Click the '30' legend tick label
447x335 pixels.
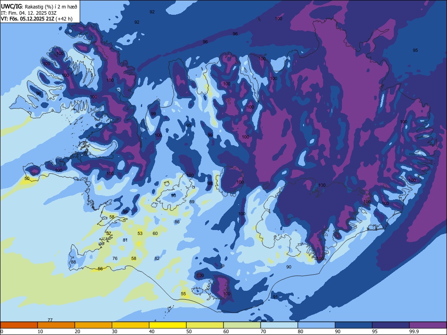pos(114,331)
